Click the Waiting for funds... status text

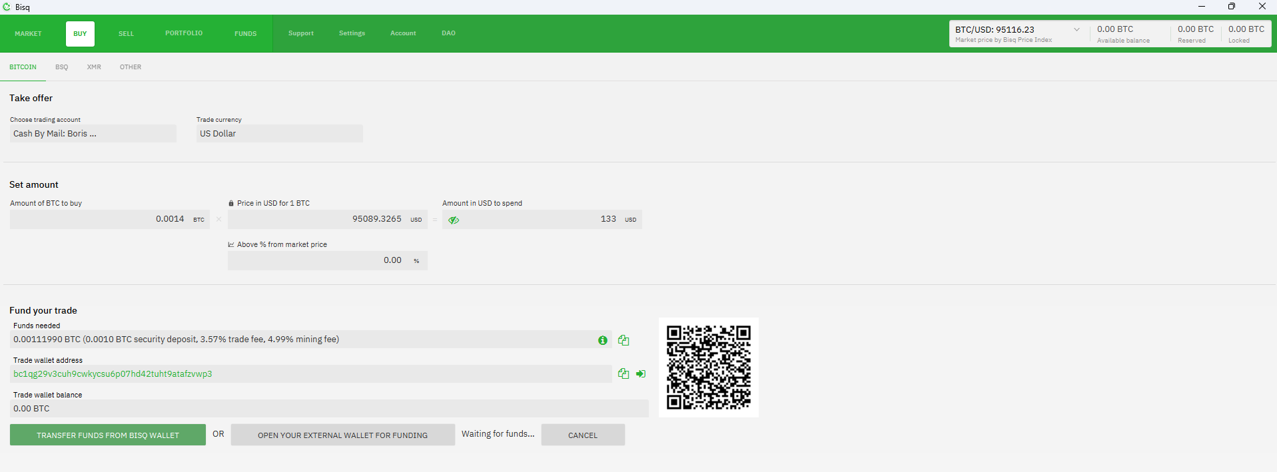point(498,434)
